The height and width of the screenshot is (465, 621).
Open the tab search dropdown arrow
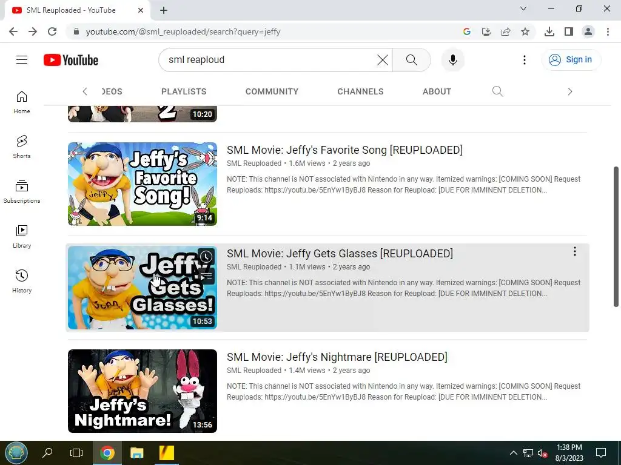pyautogui.click(x=523, y=8)
